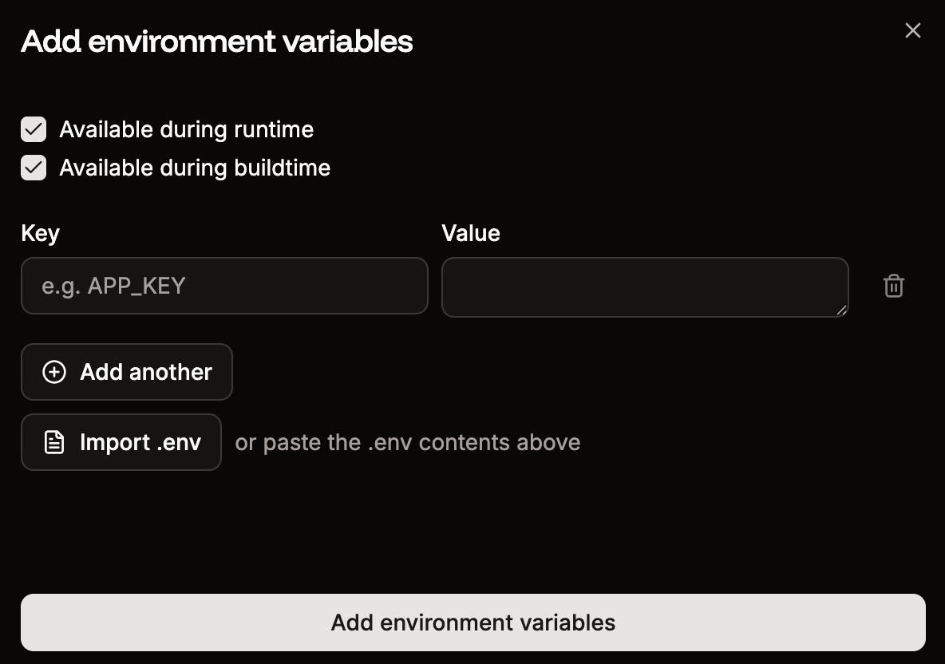The height and width of the screenshot is (664, 945).
Task: Click the plus icon inside the Add another button
Action: pos(53,372)
